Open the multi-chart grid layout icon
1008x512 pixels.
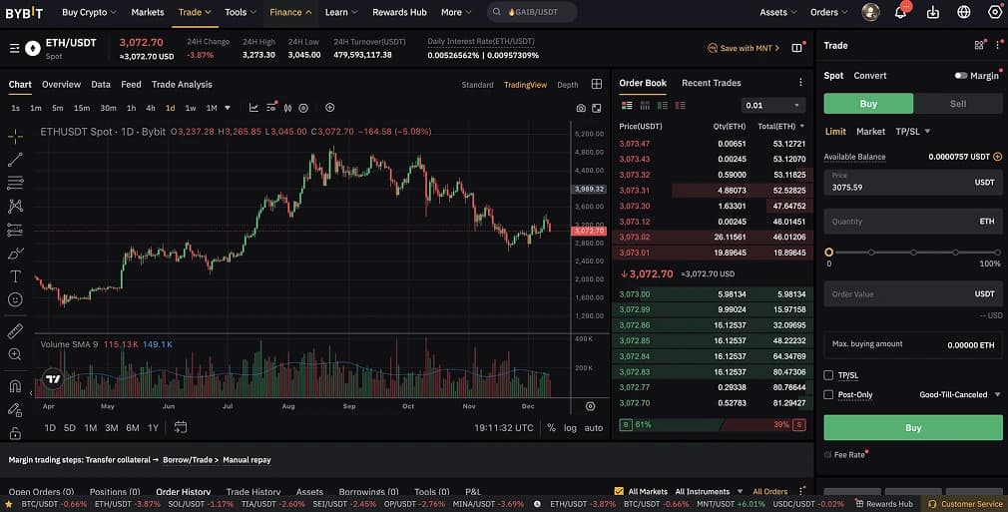pos(597,84)
